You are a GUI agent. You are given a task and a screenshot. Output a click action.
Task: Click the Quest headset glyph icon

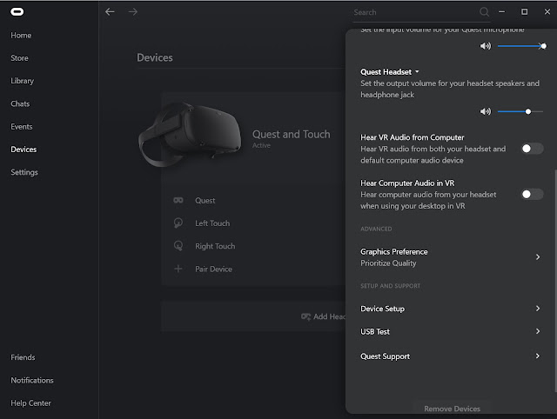tap(178, 201)
